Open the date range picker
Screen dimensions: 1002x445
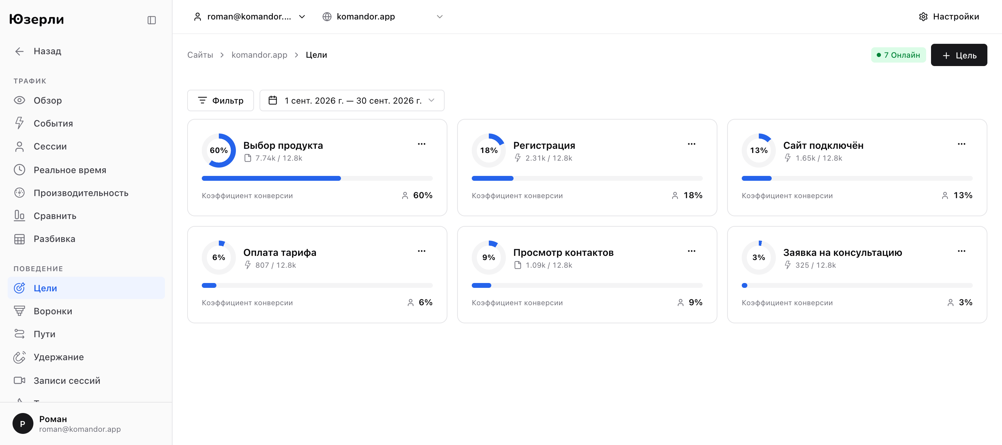[352, 101]
